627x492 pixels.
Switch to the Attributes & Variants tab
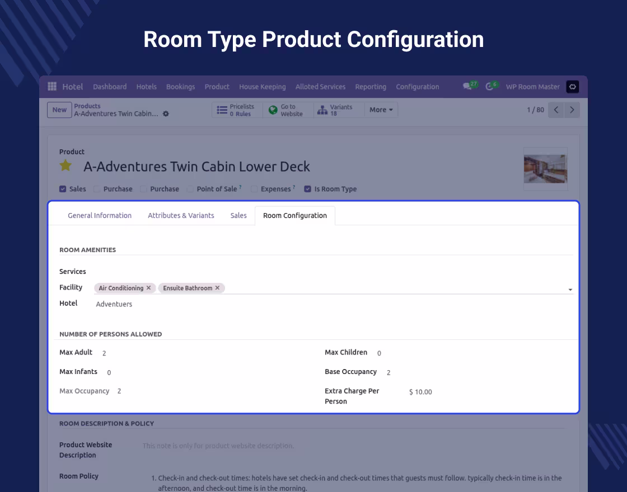pyautogui.click(x=181, y=215)
